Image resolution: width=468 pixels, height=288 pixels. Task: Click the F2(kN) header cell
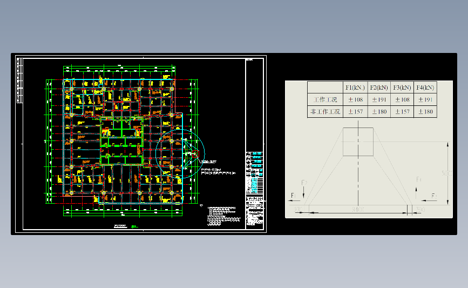[379, 88]
